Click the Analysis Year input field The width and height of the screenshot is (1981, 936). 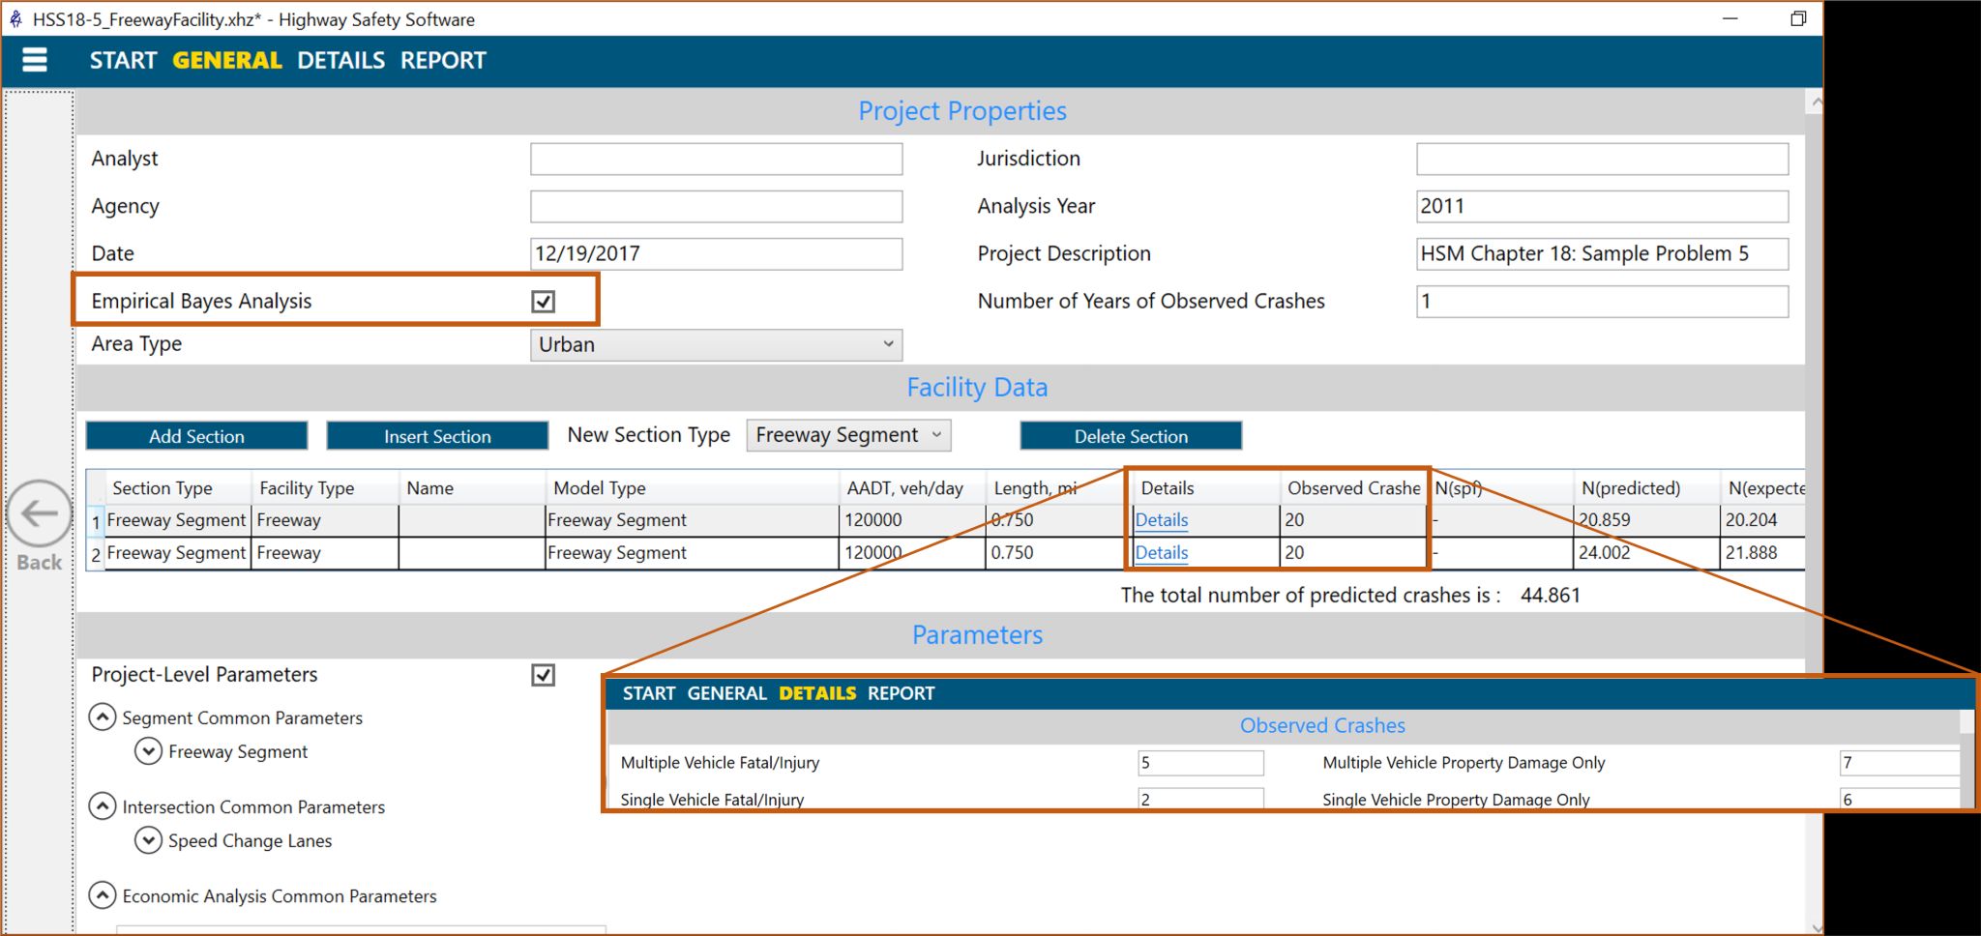point(1602,206)
